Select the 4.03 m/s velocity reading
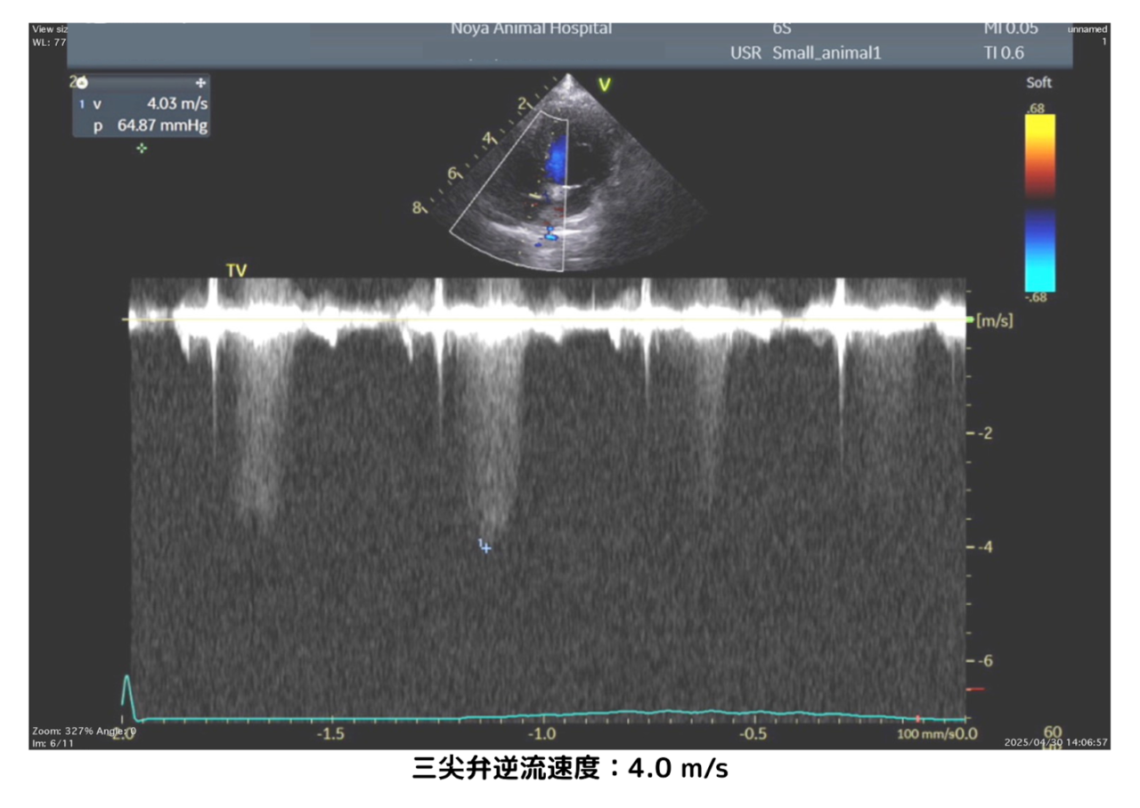Screen dimensions: 1140x808 [x=176, y=104]
